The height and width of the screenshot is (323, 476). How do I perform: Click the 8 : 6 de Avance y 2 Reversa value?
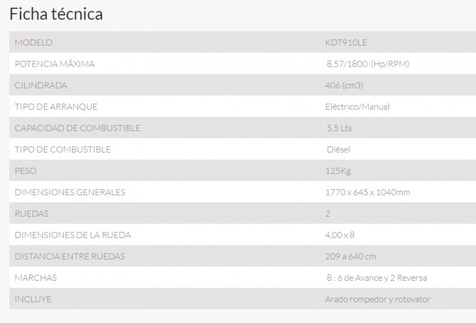[377, 278]
